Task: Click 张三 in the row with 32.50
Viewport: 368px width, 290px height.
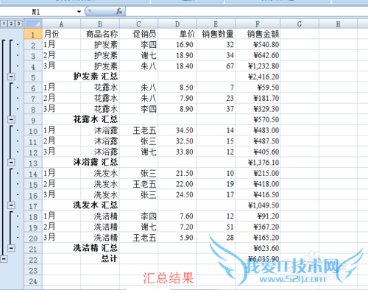Action: pyautogui.click(x=138, y=141)
